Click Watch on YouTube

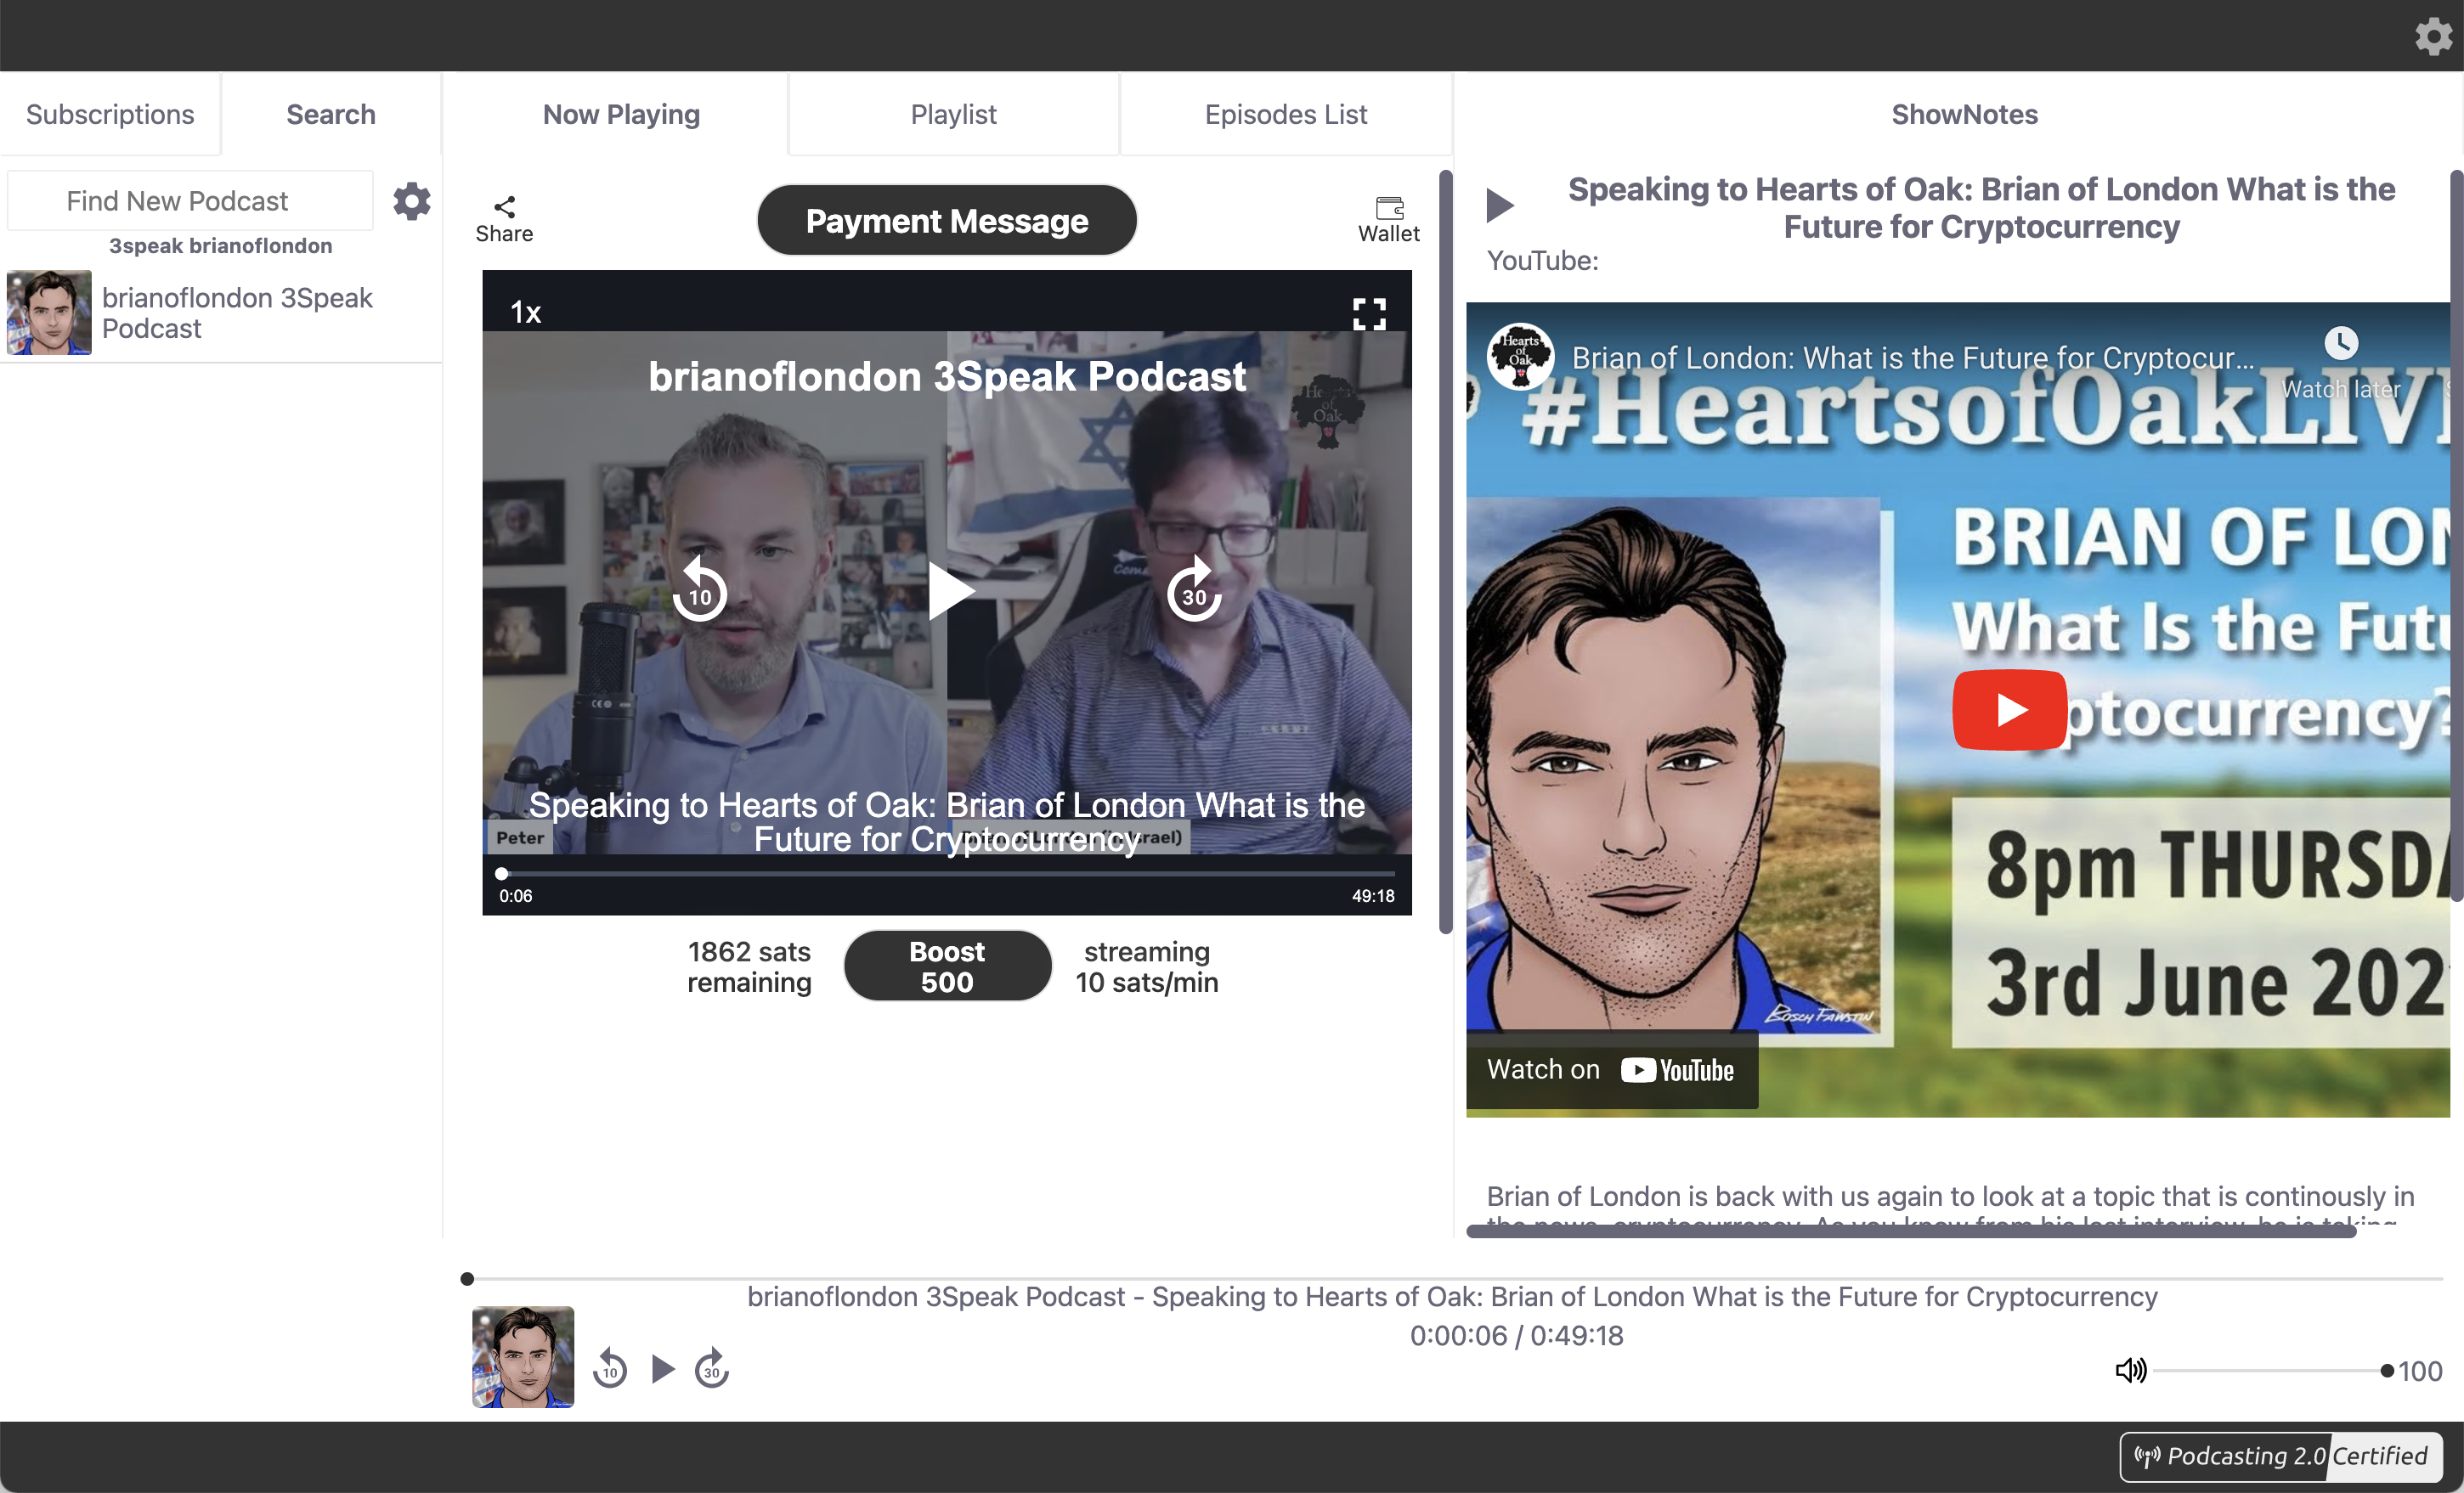point(1611,1069)
